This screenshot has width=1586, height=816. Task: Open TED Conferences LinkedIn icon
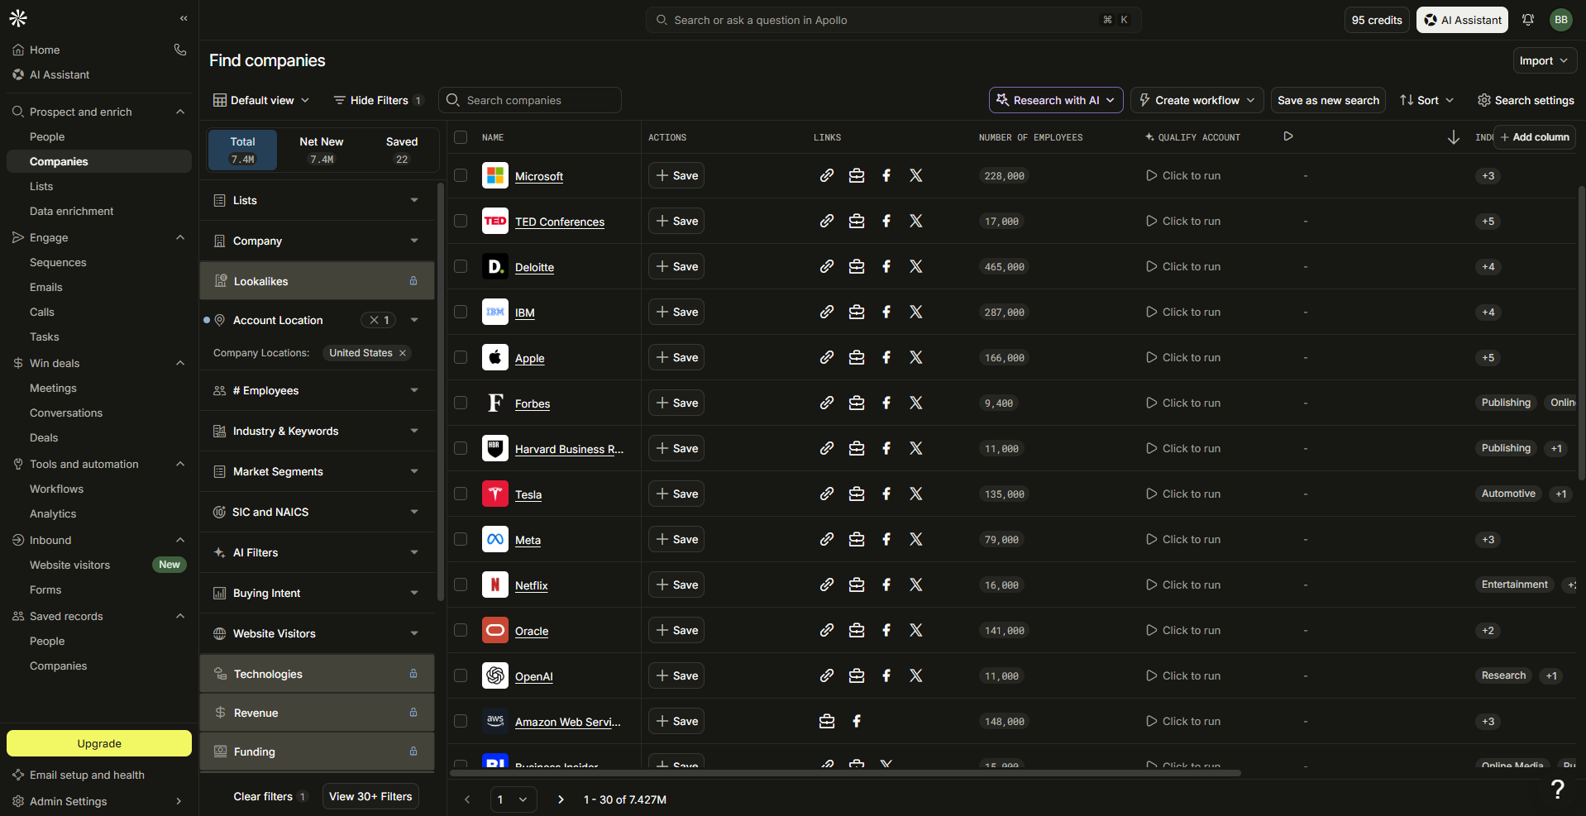pos(857,221)
